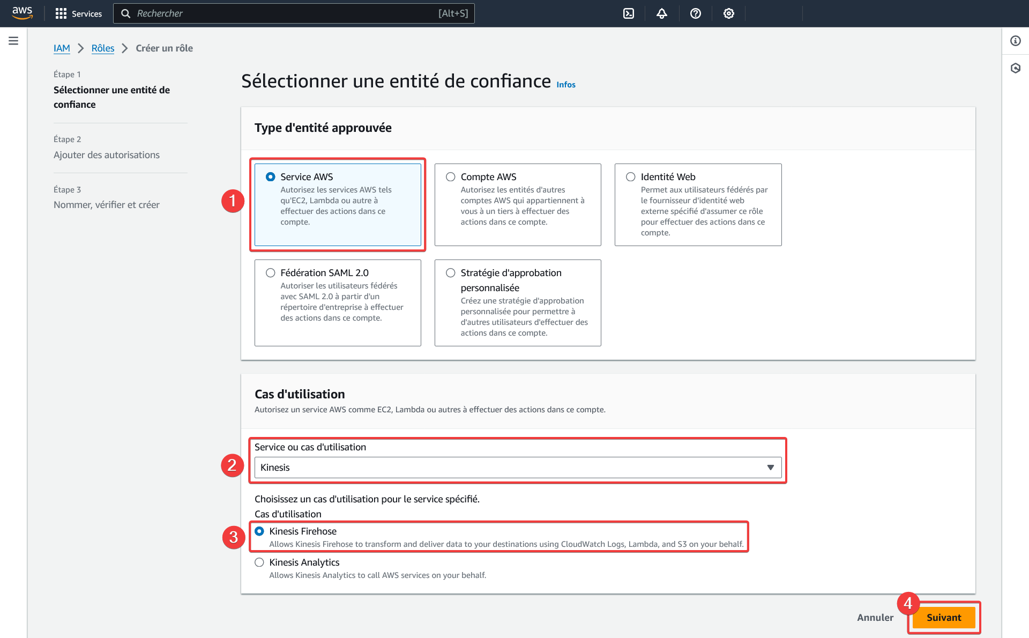Click step 'Nommer, vérifier et créer'
The height and width of the screenshot is (638, 1029).
point(107,205)
